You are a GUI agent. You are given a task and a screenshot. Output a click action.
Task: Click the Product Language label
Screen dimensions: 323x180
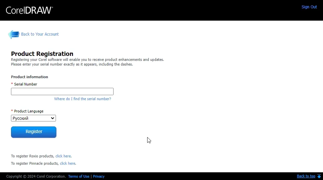(29, 111)
